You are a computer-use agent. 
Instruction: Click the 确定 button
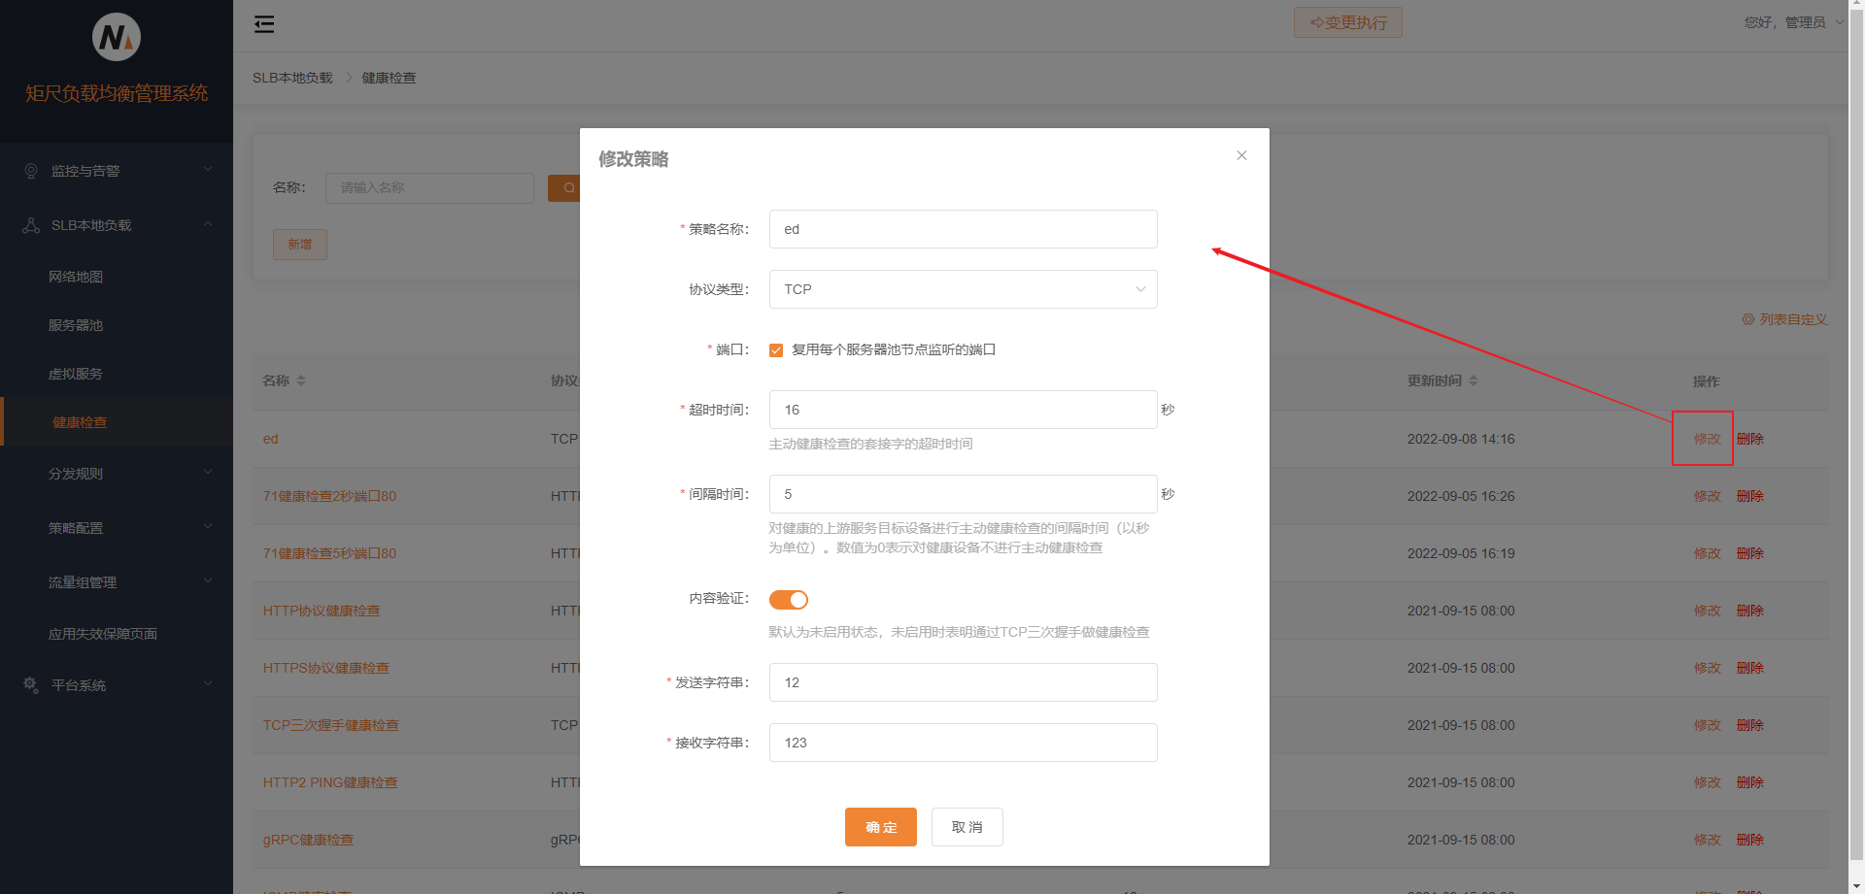coord(880,827)
